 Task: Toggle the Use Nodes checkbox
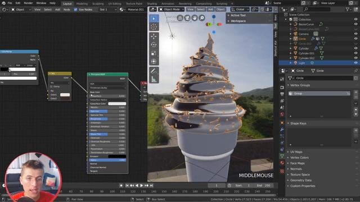(75, 10)
